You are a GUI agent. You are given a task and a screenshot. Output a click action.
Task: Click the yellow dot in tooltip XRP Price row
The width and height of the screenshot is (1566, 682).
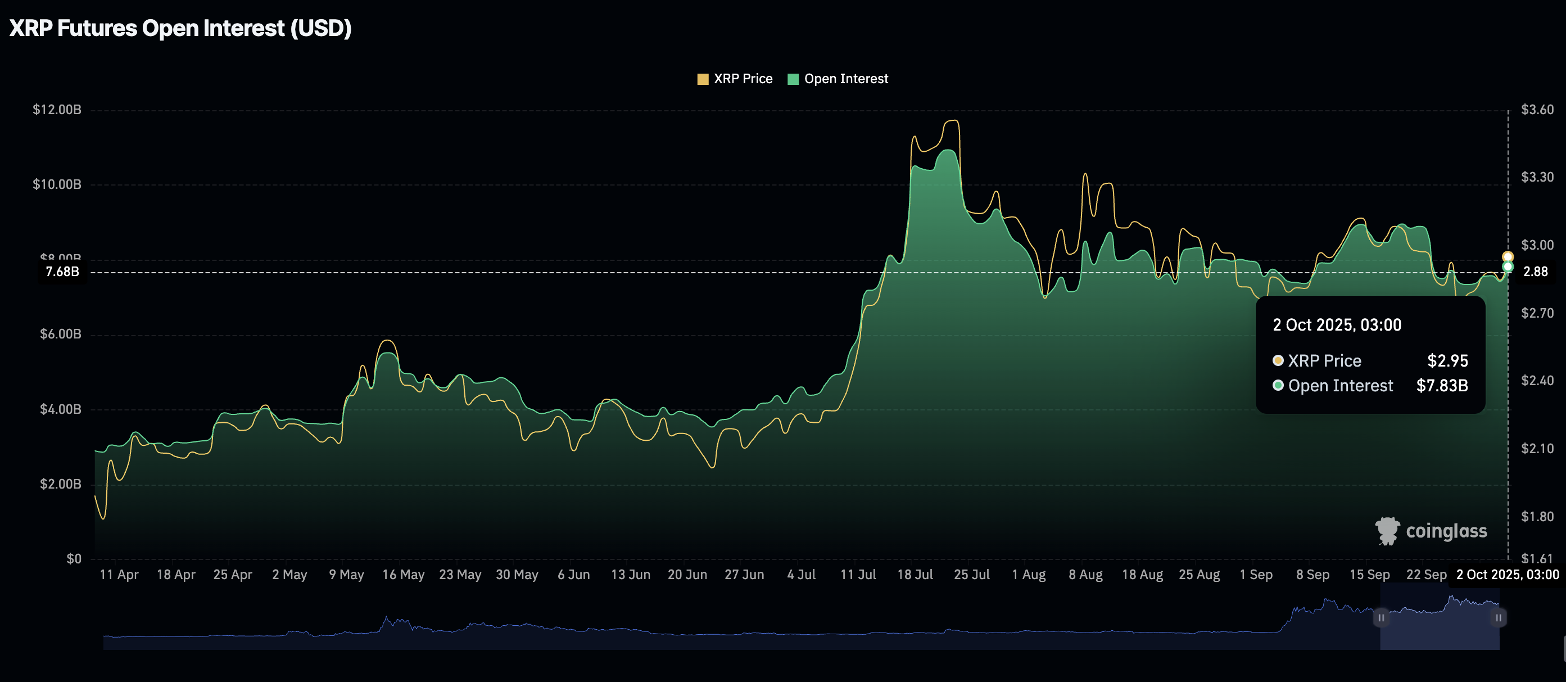[x=1278, y=360]
